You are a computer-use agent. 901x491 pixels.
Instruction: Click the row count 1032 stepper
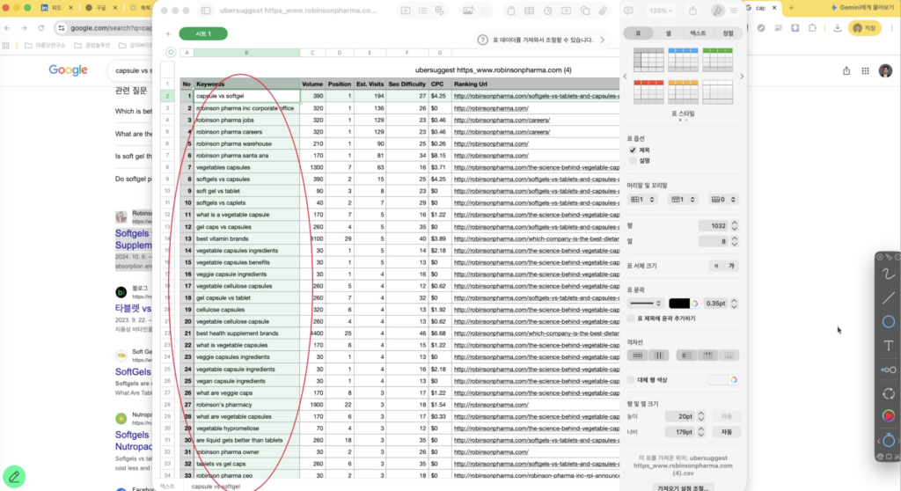(735, 226)
